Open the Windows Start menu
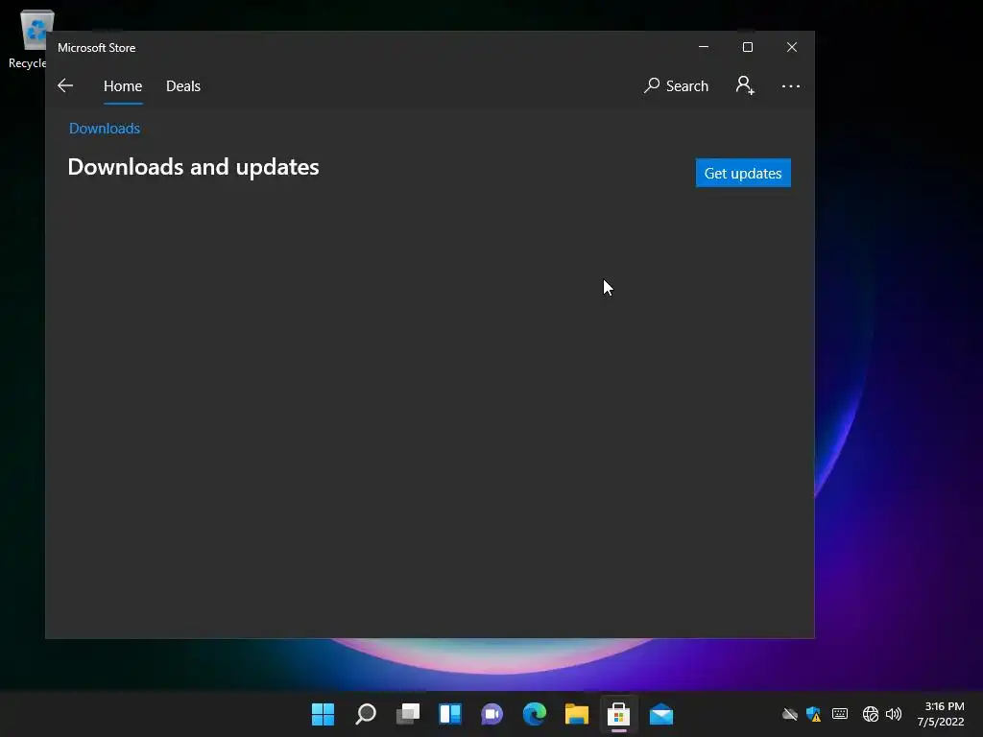 click(x=323, y=714)
